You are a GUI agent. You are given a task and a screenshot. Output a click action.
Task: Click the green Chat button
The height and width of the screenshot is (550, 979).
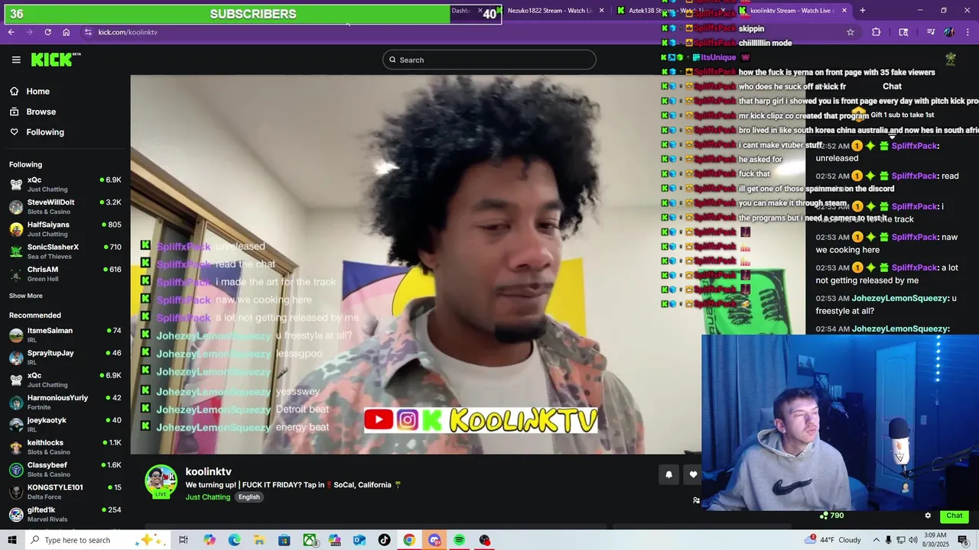coord(954,516)
